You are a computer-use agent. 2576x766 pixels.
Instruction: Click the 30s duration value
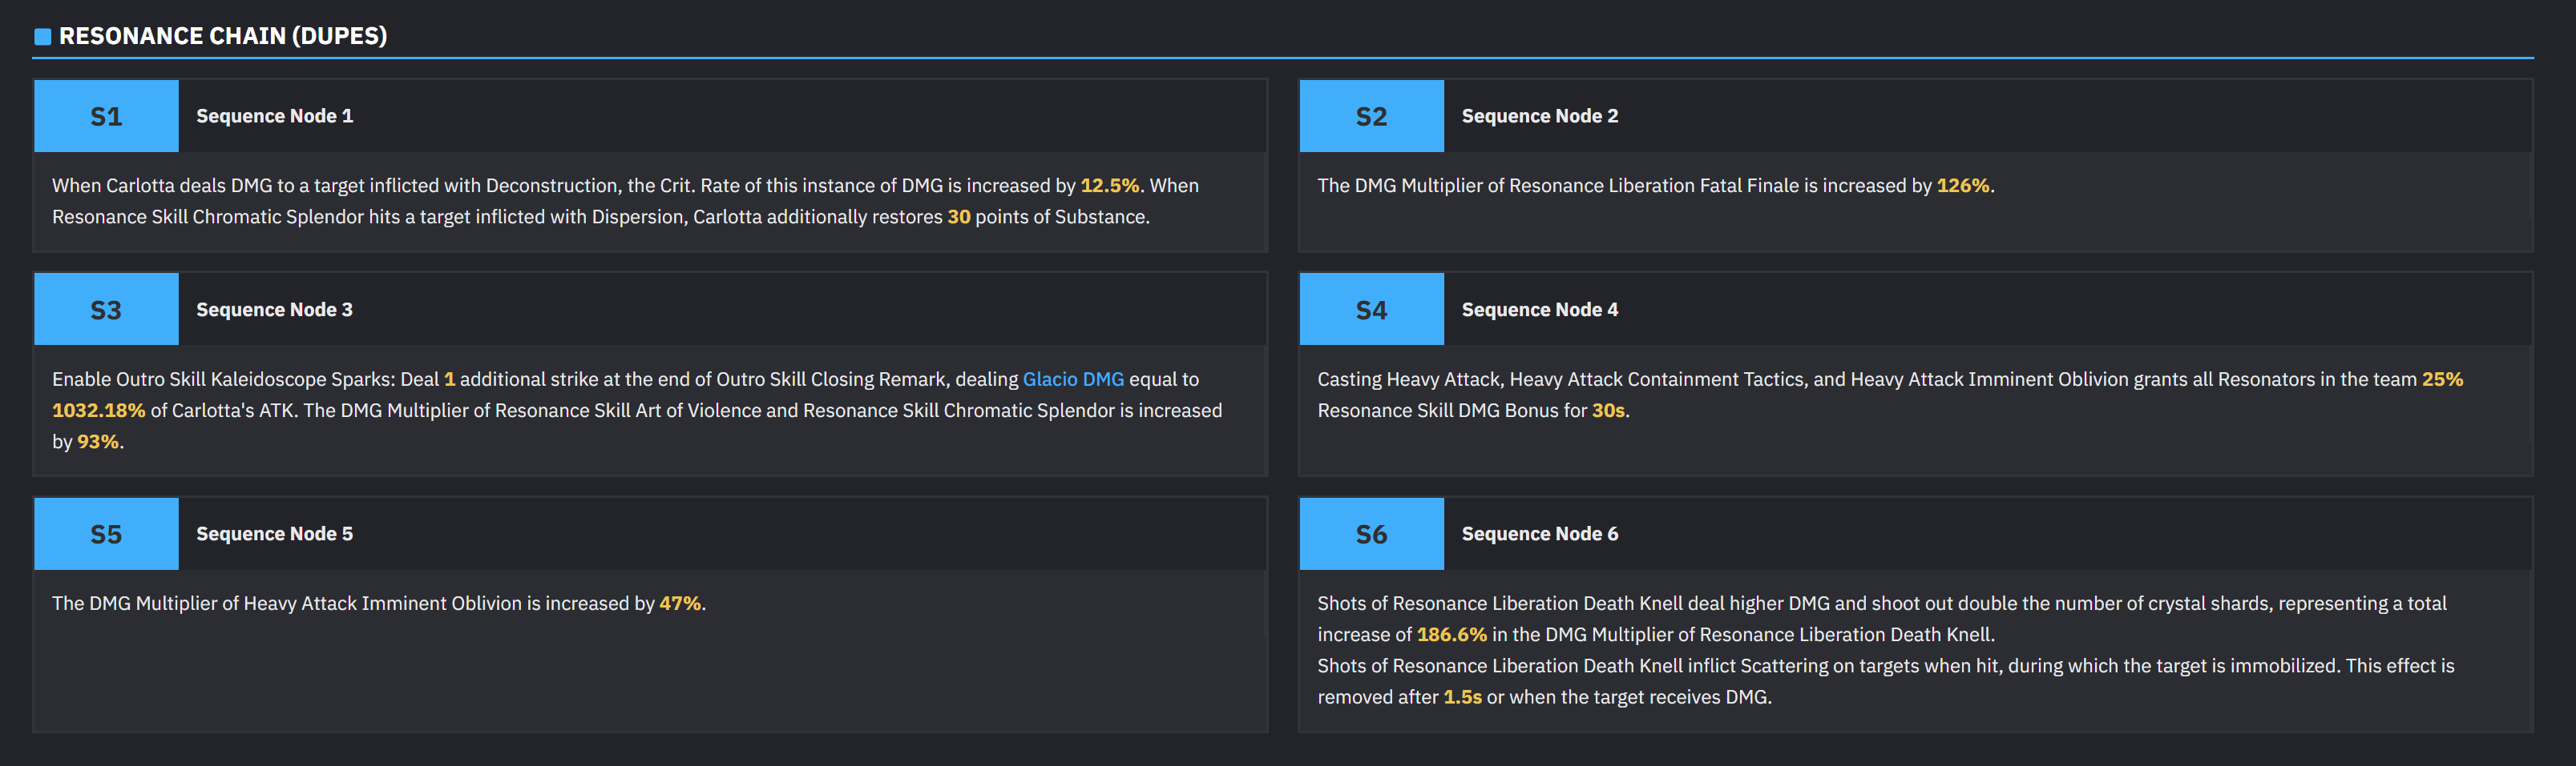1608,411
